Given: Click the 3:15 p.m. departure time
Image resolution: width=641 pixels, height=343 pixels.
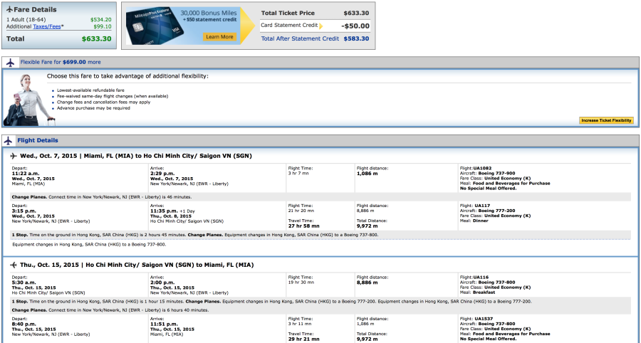Looking at the screenshot, I should 24,211.
